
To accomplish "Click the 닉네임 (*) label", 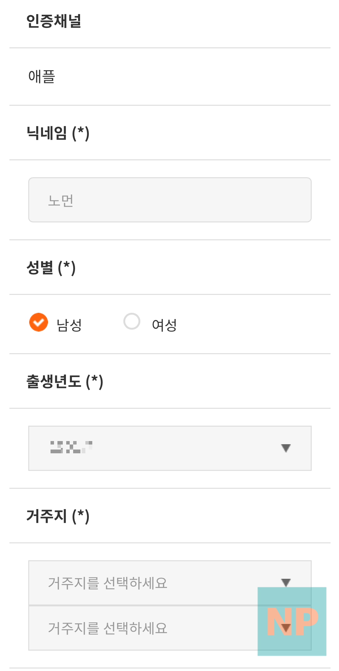I will coord(58,133).
